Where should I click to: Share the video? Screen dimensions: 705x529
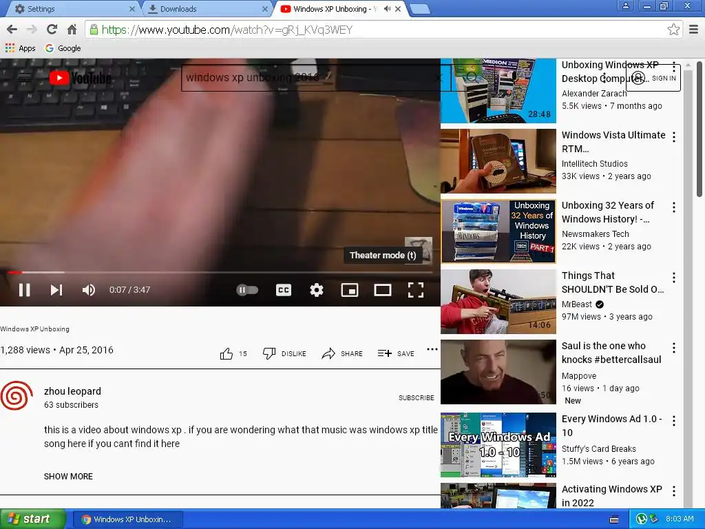[x=342, y=353]
